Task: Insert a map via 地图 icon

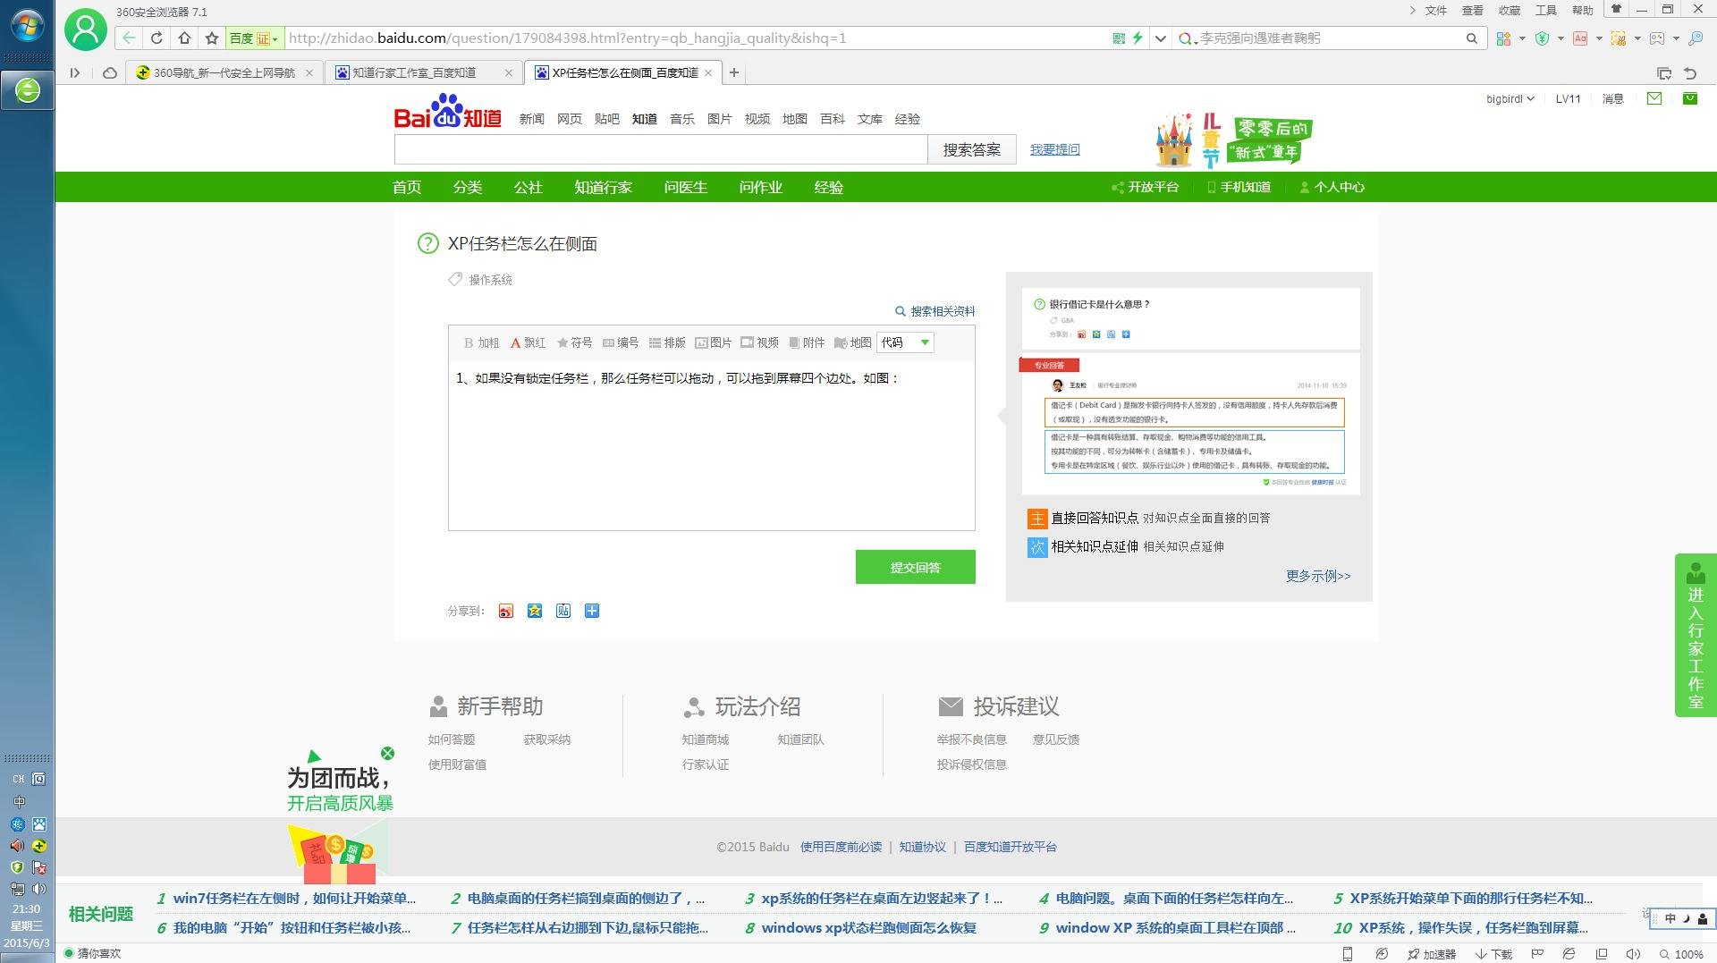Action: 854,342
